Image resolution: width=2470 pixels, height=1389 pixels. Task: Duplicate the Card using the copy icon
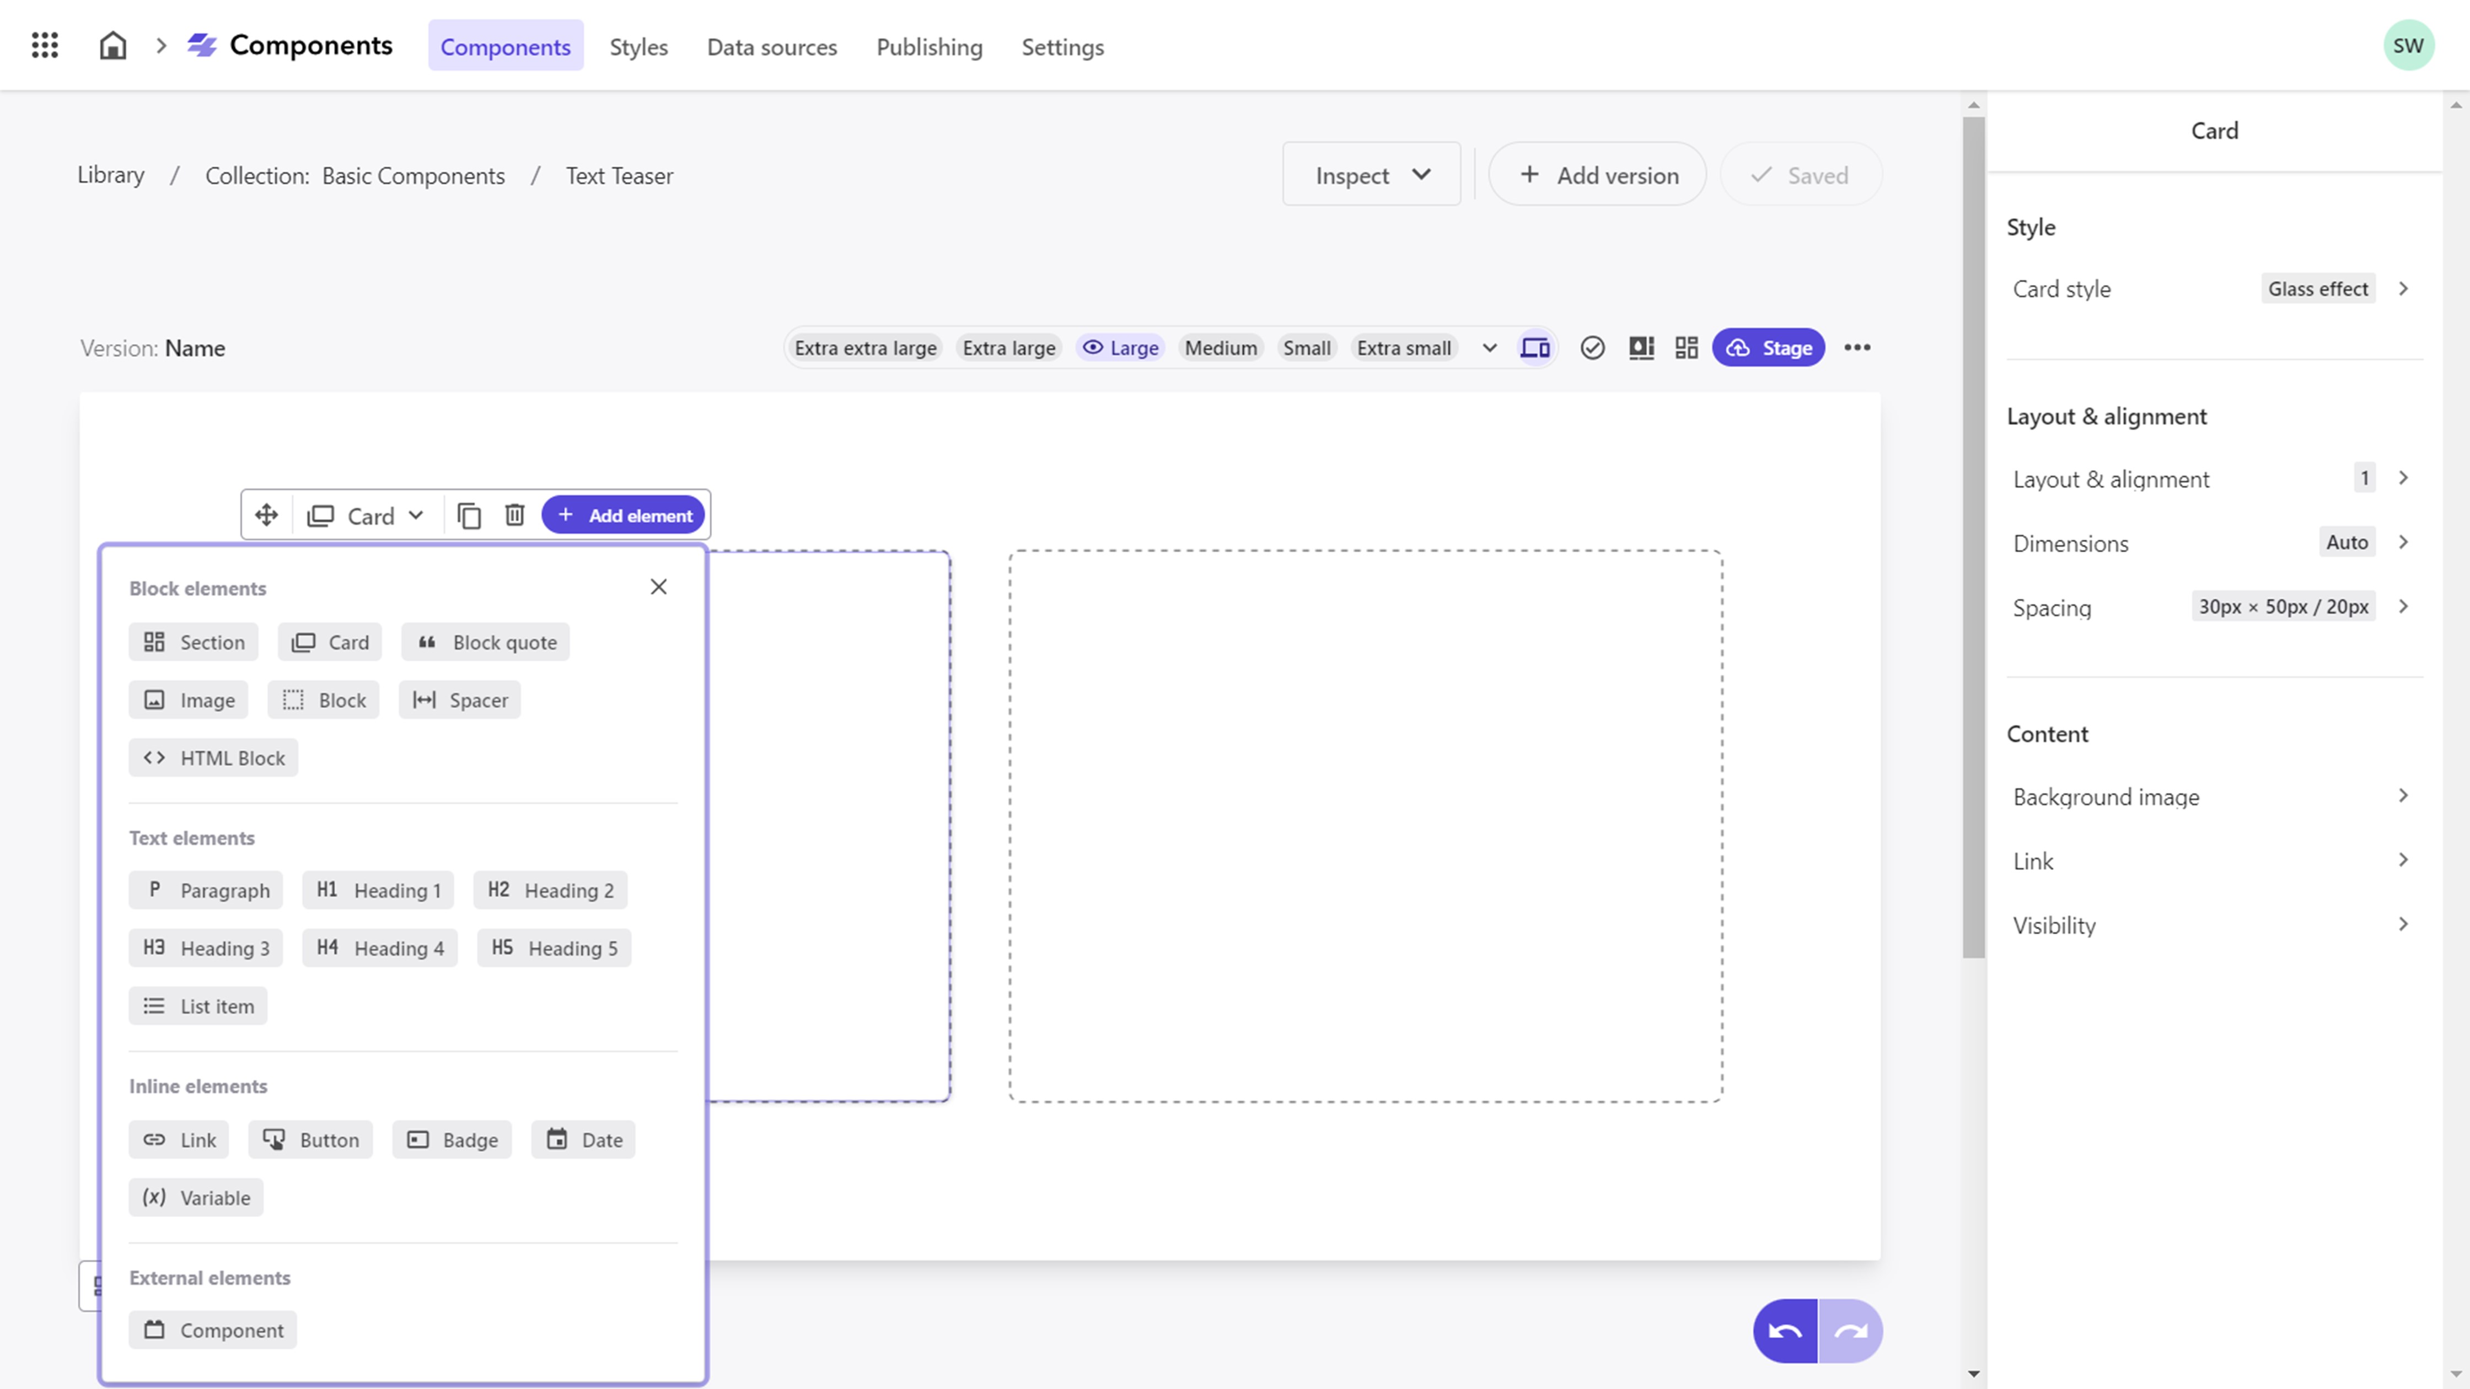coord(469,514)
